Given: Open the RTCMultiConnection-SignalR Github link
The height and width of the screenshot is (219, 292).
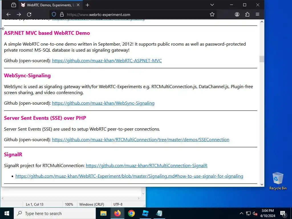Looking at the screenshot, I should pos(147,166).
